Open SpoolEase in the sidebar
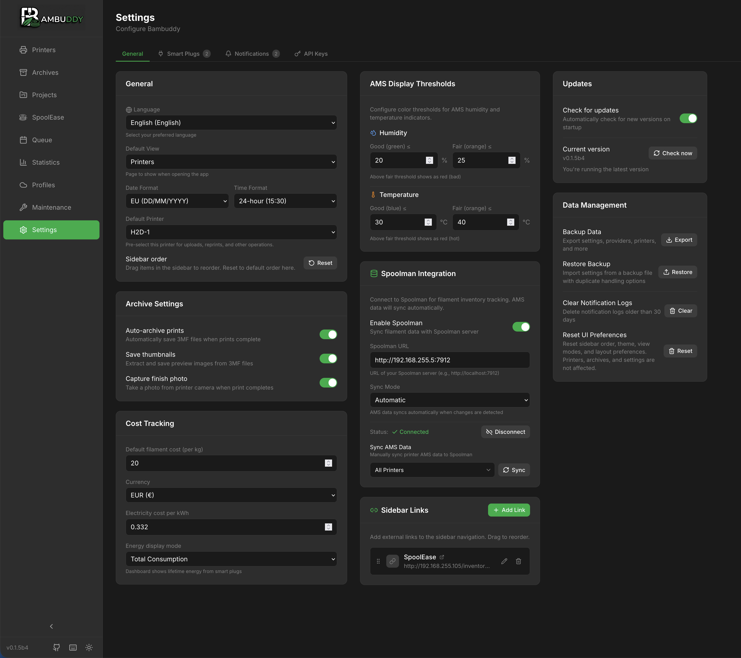741x658 pixels. (51, 118)
